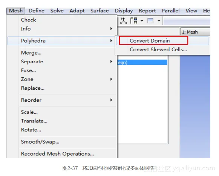Click the axes orientation toolbar icon
This screenshot has width=219, height=176.
click(123, 20)
